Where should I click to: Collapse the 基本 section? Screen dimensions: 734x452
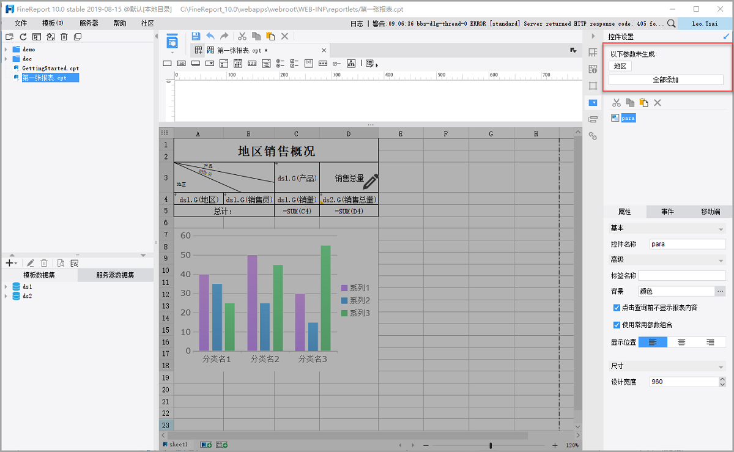(x=721, y=229)
